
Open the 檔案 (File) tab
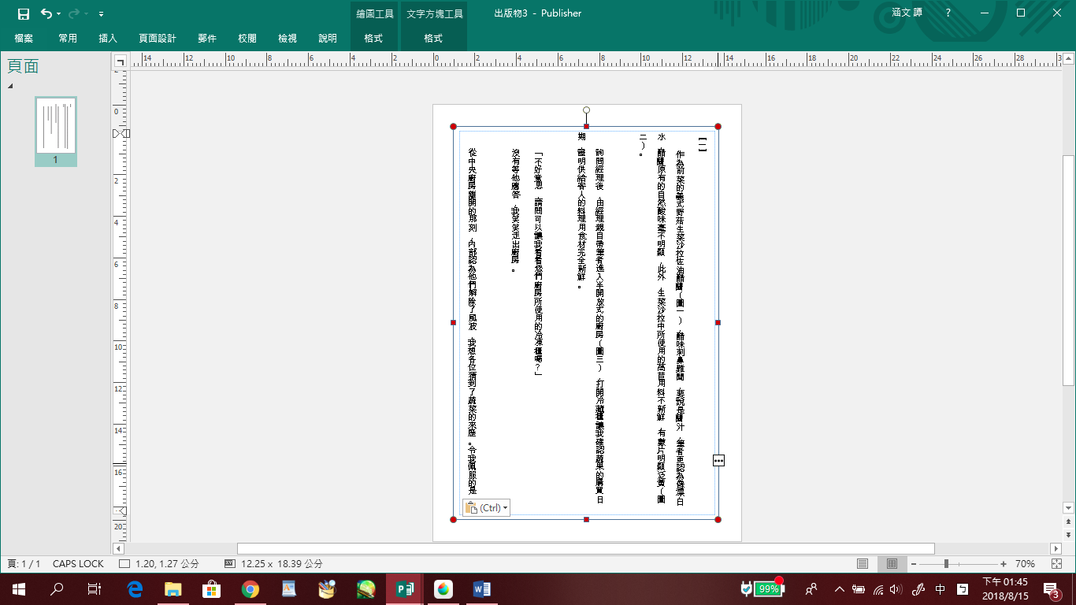tap(24, 39)
